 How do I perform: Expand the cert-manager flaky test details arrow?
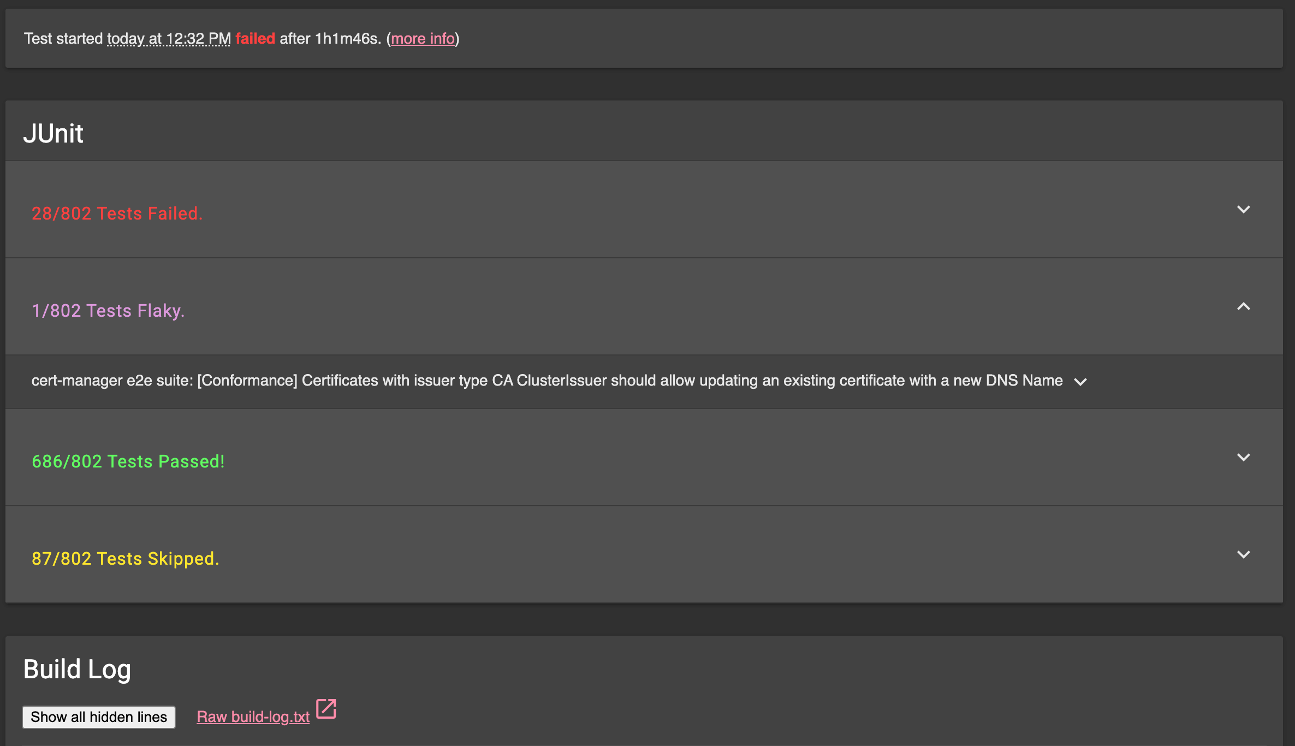[1080, 382]
